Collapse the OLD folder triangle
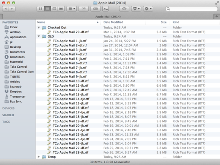The image size is (220, 165). (x=39, y=36)
